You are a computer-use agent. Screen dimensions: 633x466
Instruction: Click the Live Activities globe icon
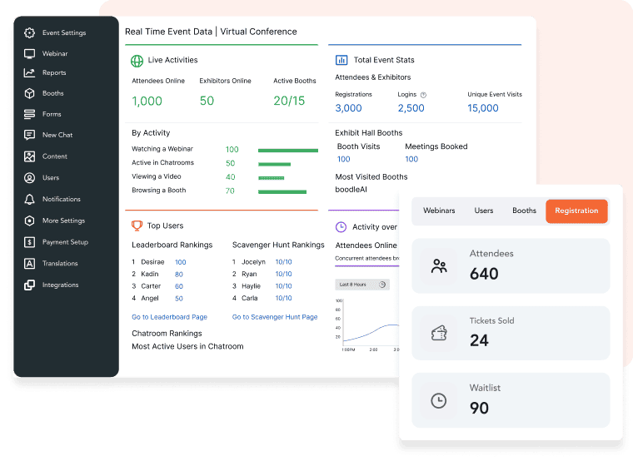point(137,61)
